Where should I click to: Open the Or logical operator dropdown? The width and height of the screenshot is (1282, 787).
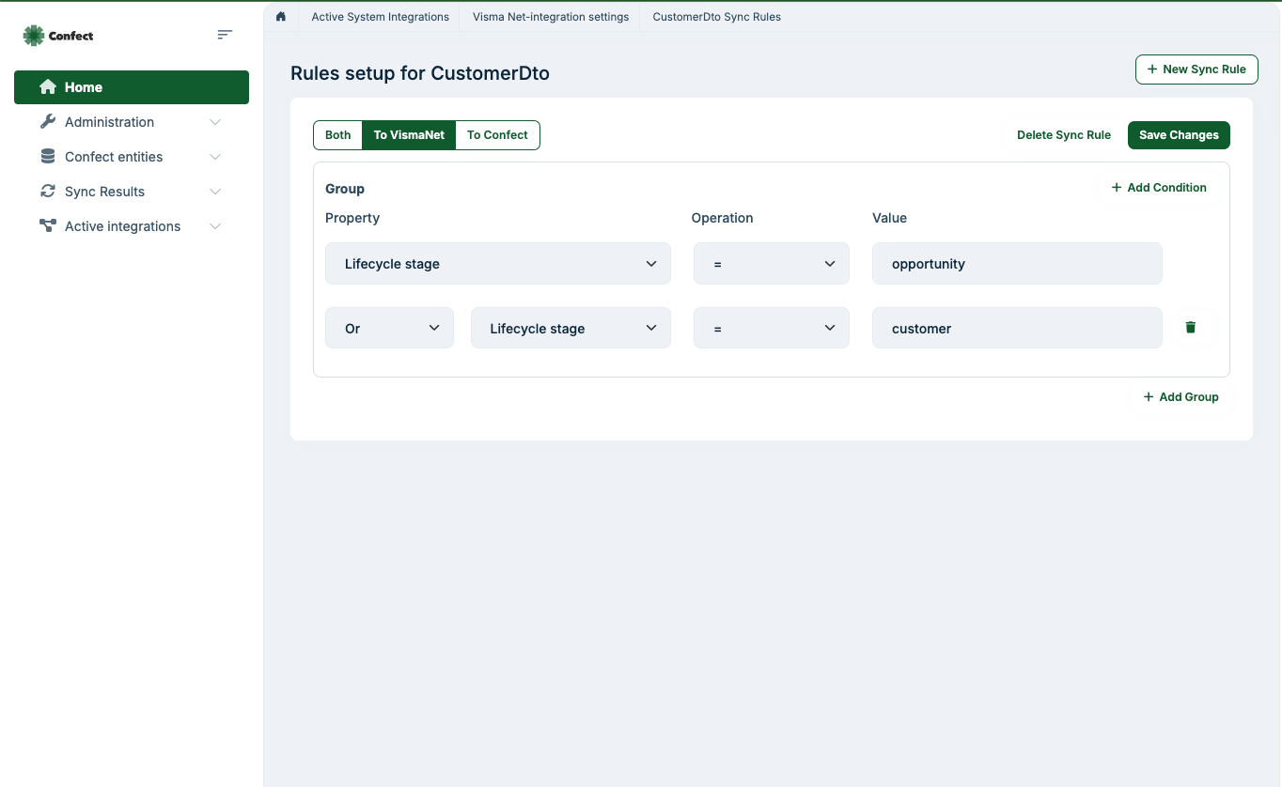click(389, 329)
